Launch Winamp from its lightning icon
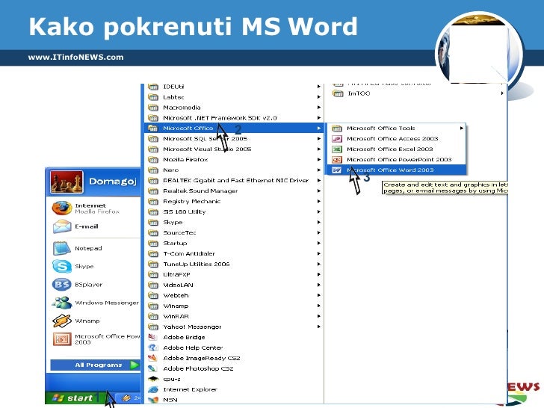 [62, 321]
